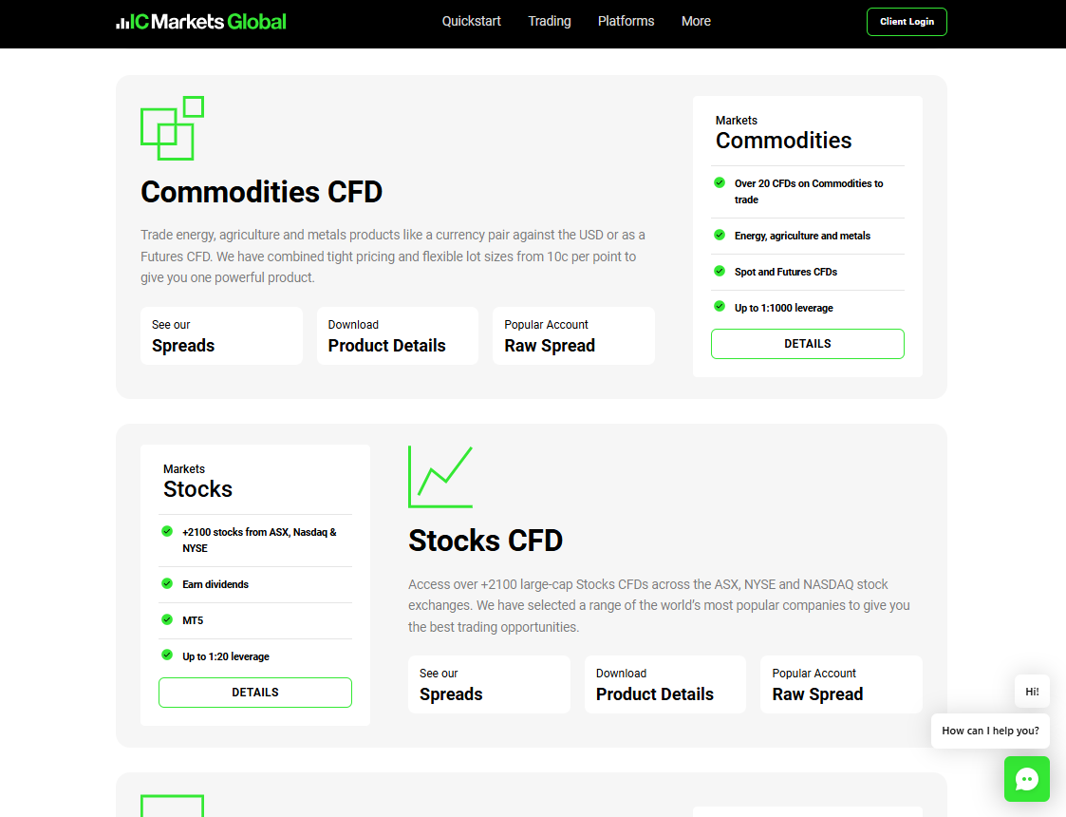
Task: Open the Platforms menu item
Action: click(x=626, y=21)
